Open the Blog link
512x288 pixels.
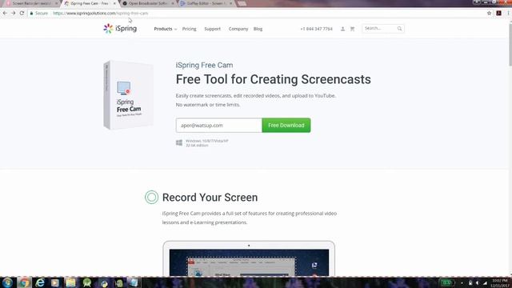[x=258, y=29]
